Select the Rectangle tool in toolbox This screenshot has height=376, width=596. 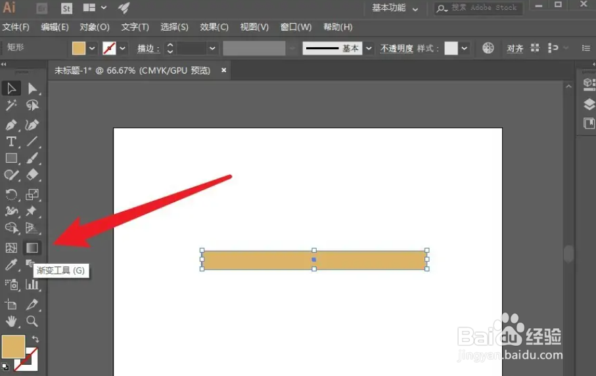[11, 158]
